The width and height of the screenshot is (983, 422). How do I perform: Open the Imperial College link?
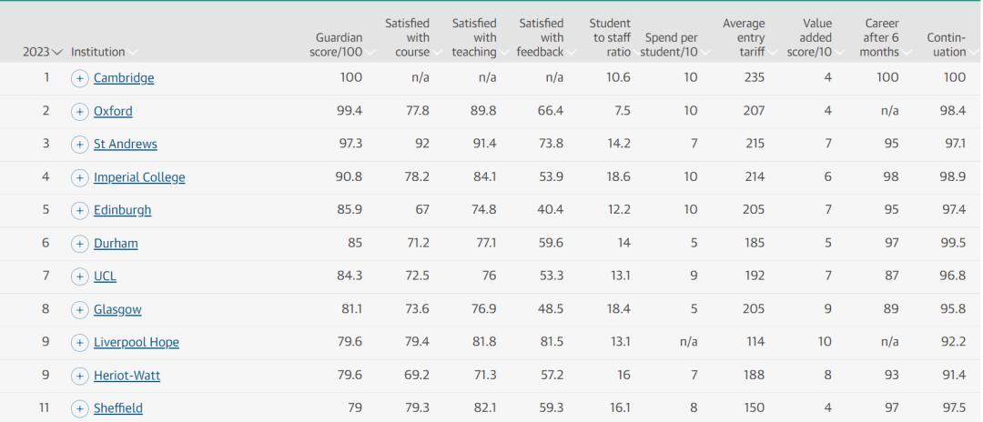point(139,177)
